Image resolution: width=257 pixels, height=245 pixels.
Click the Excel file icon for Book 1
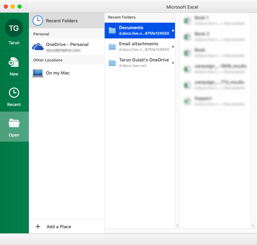[187, 21]
